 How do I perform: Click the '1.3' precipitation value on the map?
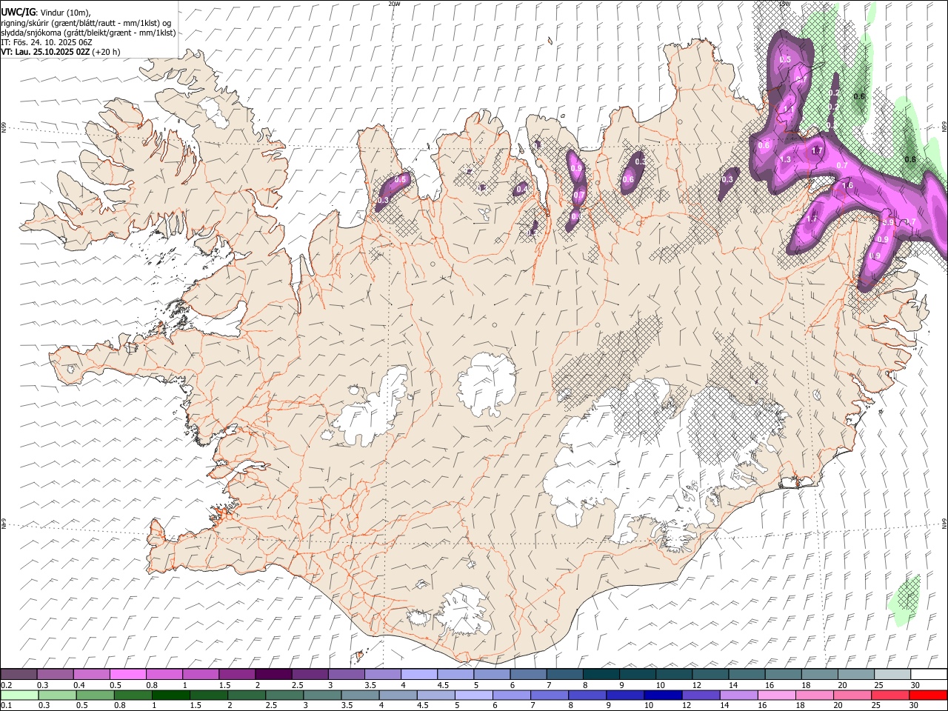(786, 160)
